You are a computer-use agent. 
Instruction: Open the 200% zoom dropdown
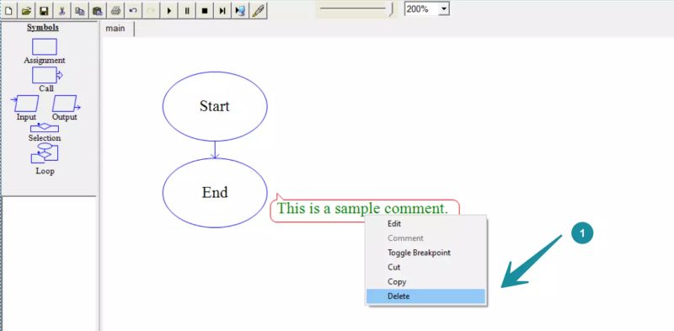coord(444,8)
